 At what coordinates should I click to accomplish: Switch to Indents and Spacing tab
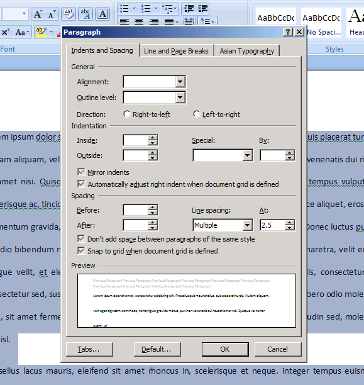(102, 50)
